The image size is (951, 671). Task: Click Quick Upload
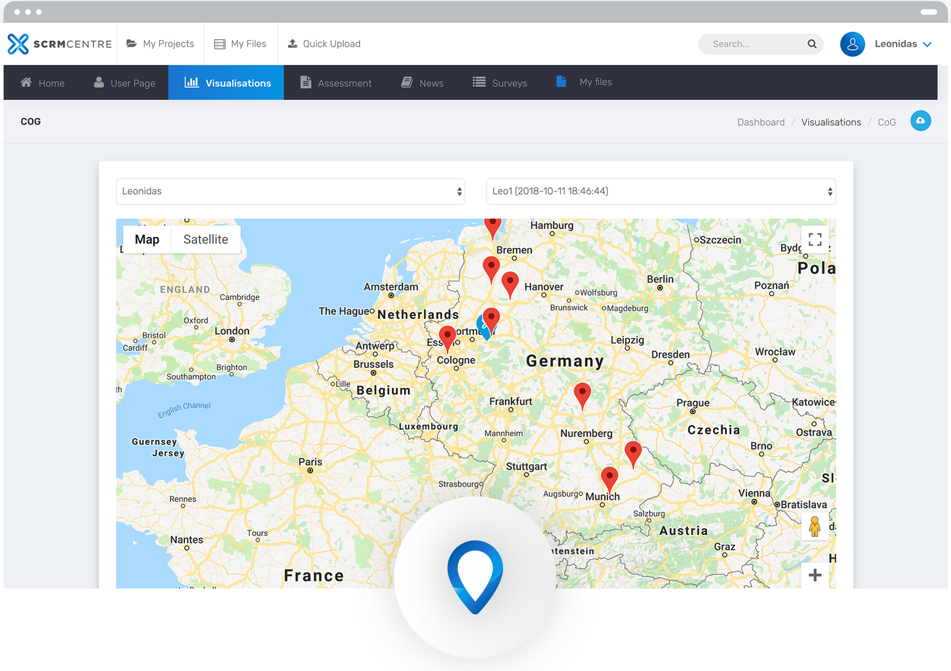coord(324,44)
